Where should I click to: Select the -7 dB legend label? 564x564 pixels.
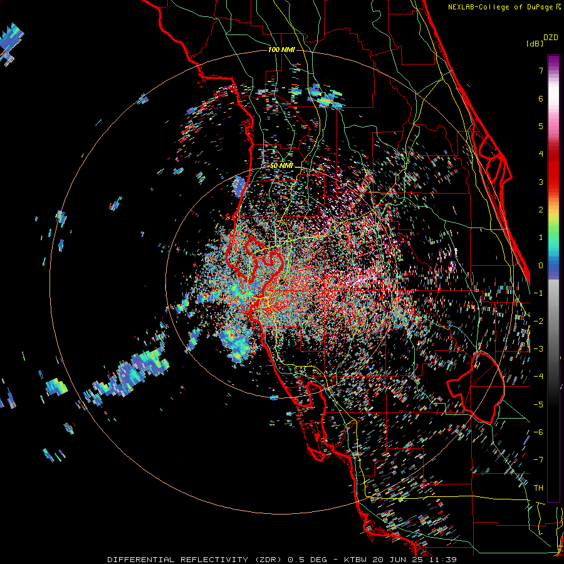[x=538, y=460]
